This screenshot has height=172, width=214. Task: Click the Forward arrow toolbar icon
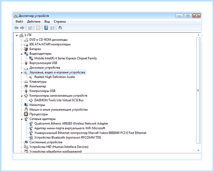coord(22,28)
